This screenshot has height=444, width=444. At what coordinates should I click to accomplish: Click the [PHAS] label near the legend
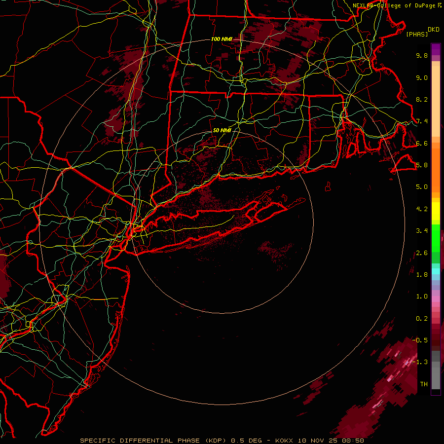point(416,34)
